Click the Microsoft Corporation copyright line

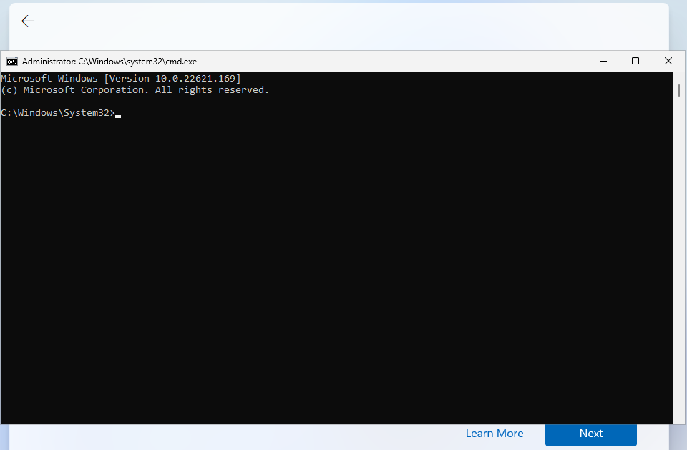click(x=136, y=89)
